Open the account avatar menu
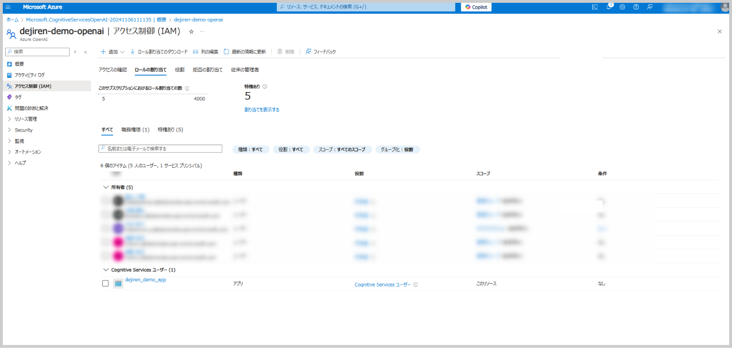Screen dimensions: 732x348 click(725, 7)
